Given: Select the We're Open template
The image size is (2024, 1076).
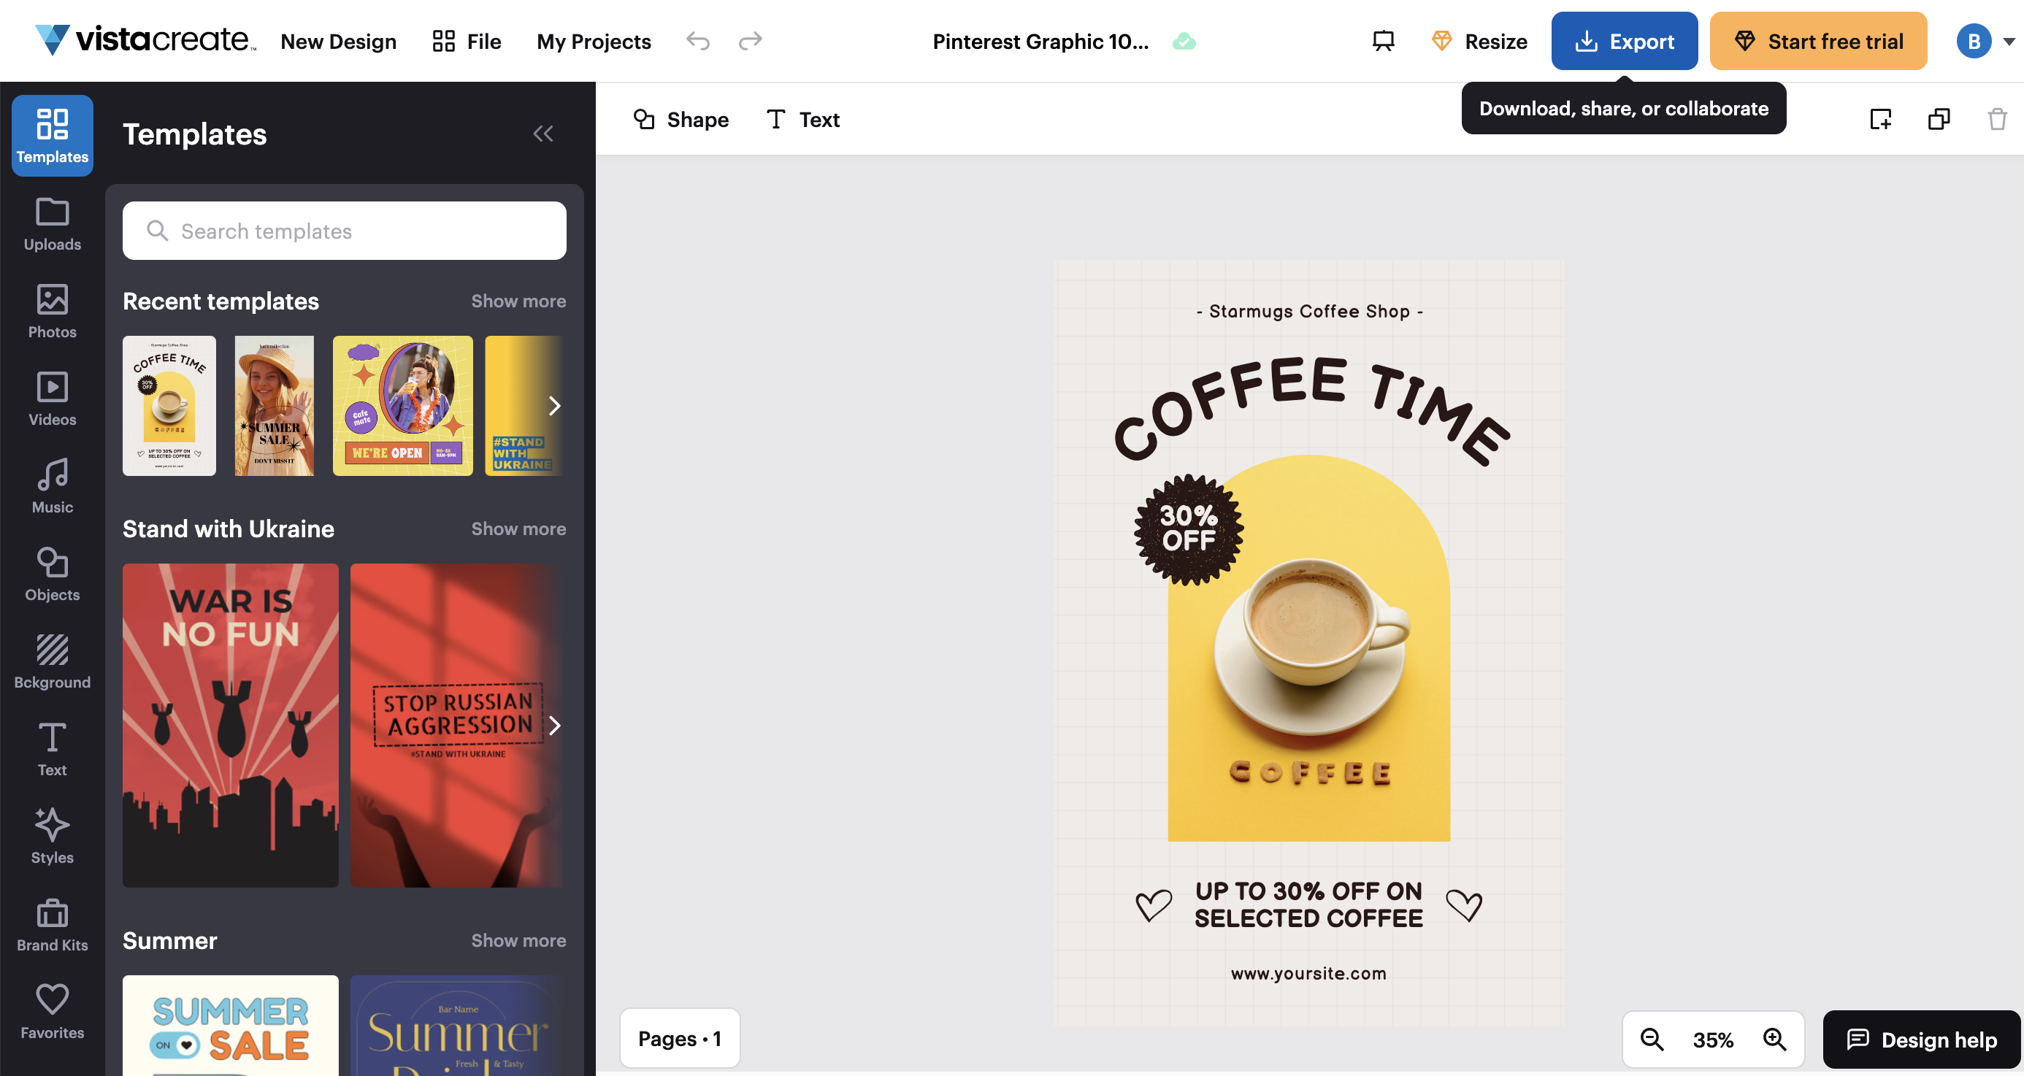Looking at the screenshot, I should click(x=403, y=406).
